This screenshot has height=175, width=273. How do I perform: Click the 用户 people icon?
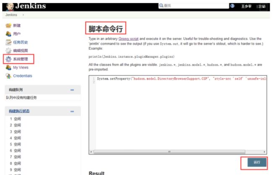click(8, 34)
